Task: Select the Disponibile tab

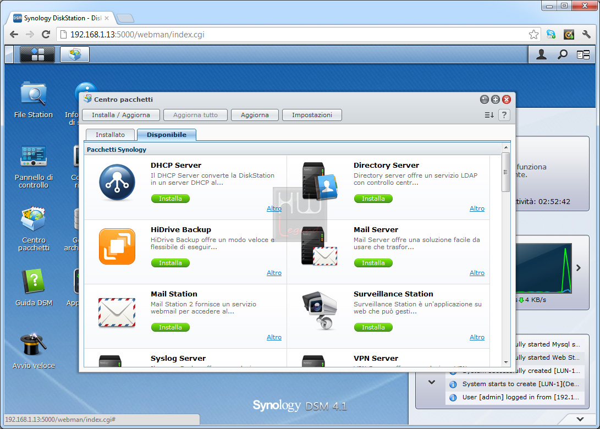Action: [x=167, y=135]
